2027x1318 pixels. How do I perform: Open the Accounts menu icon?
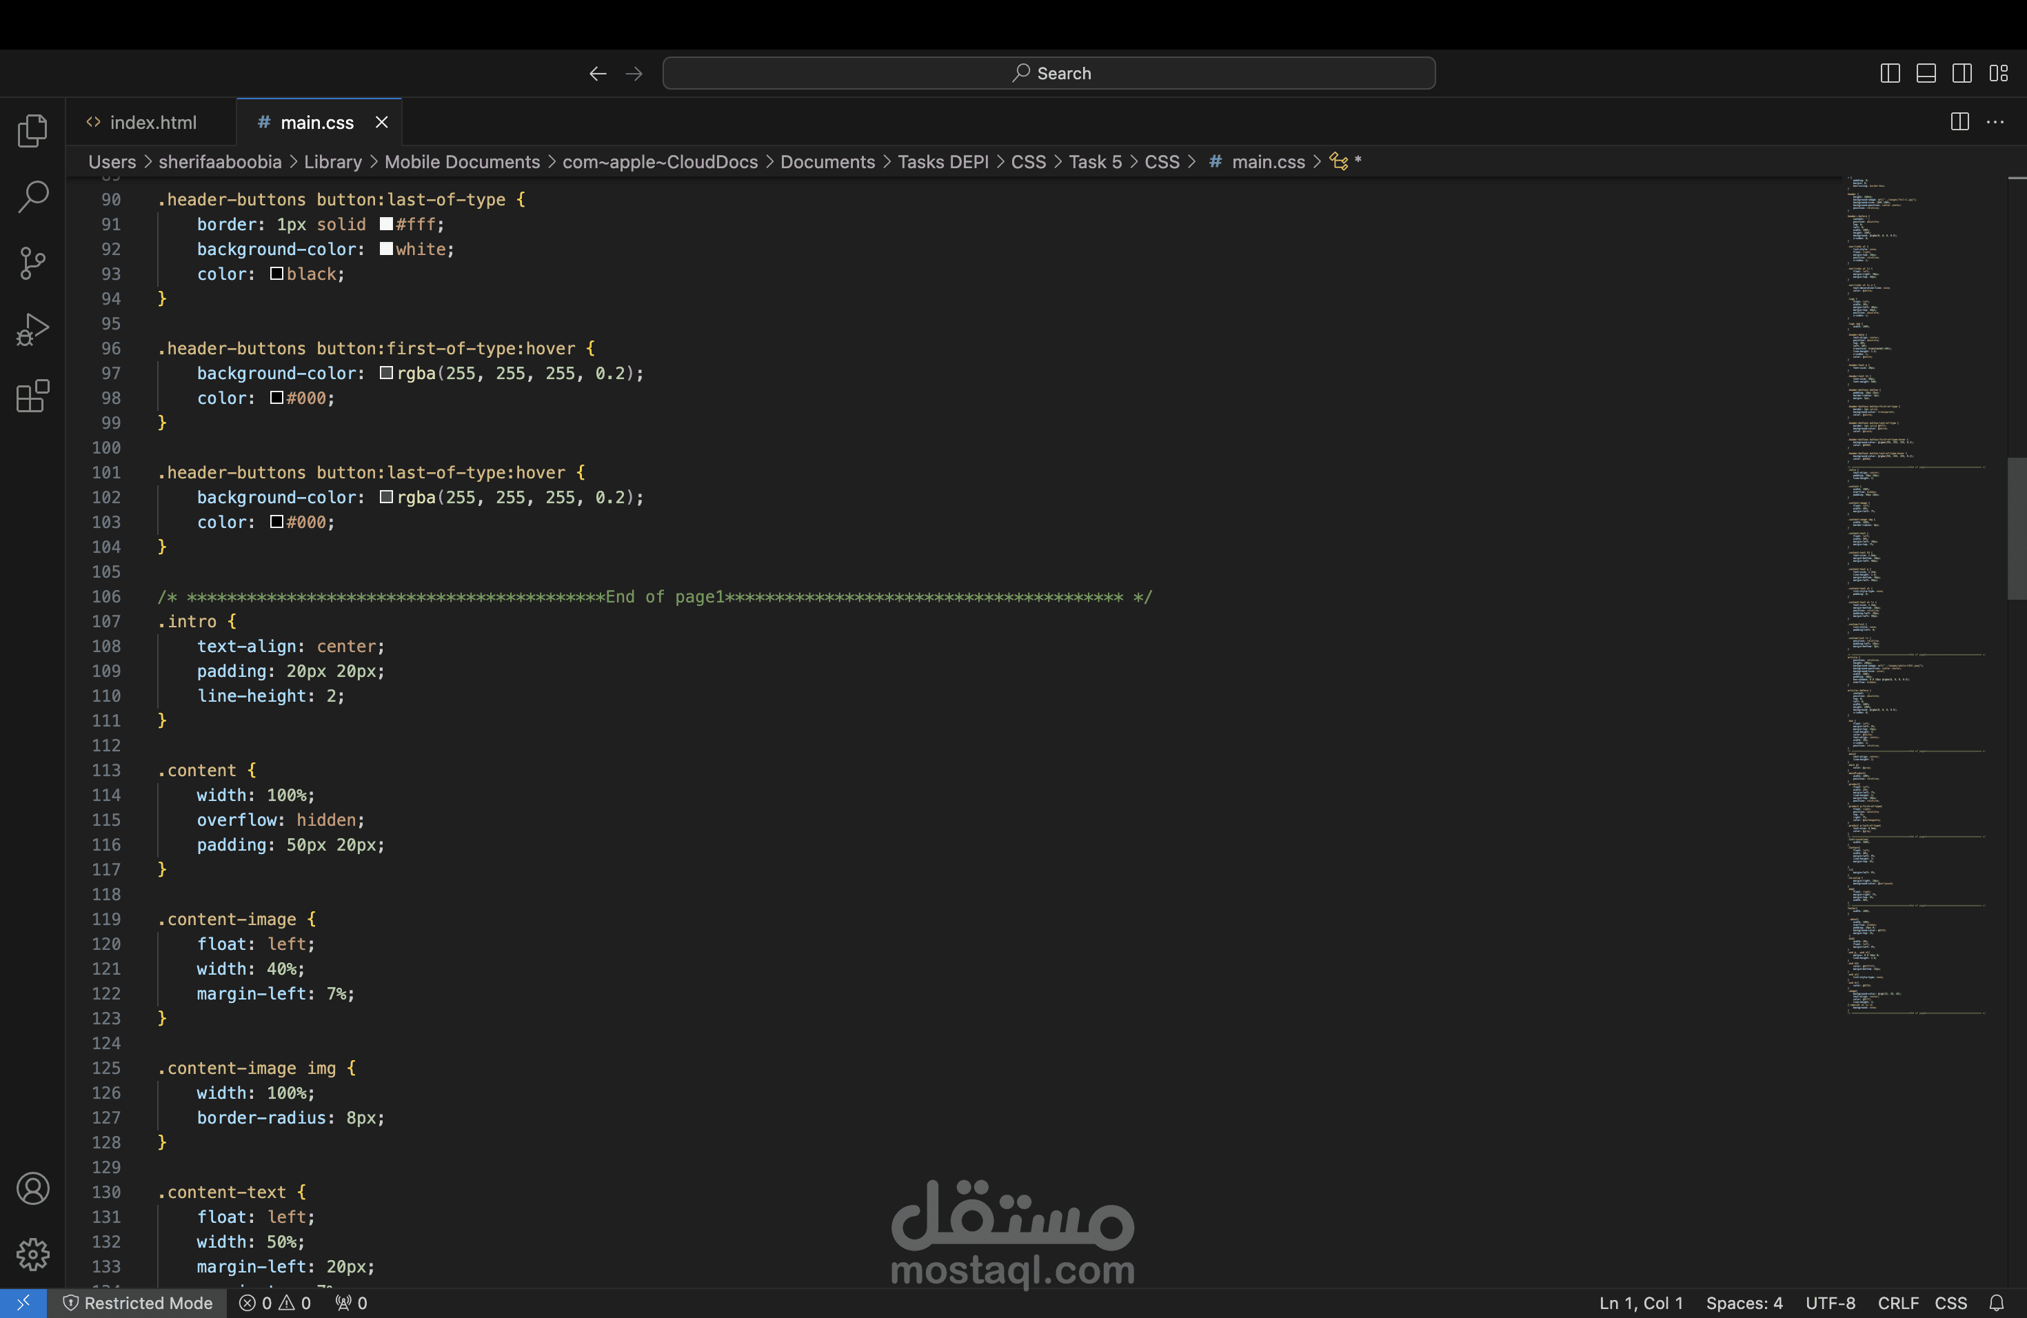pyautogui.click(x=32, y=1188)
